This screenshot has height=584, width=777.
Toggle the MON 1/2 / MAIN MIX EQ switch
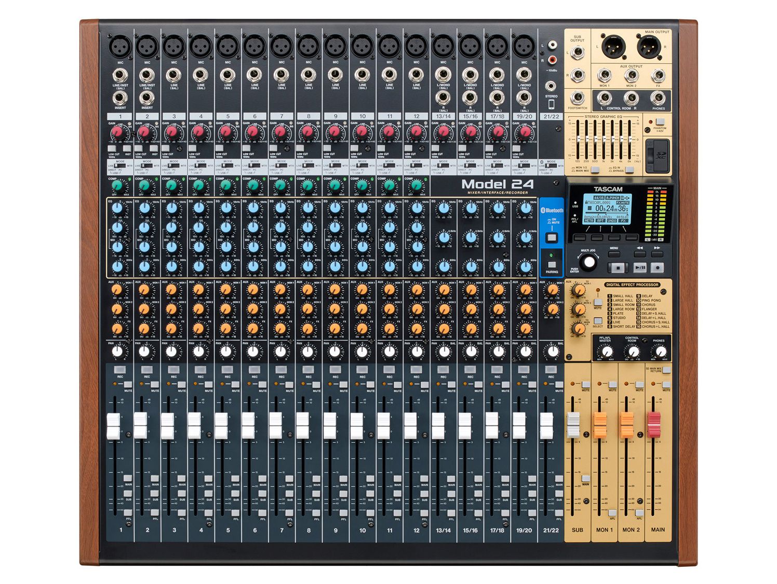point(595,169)
